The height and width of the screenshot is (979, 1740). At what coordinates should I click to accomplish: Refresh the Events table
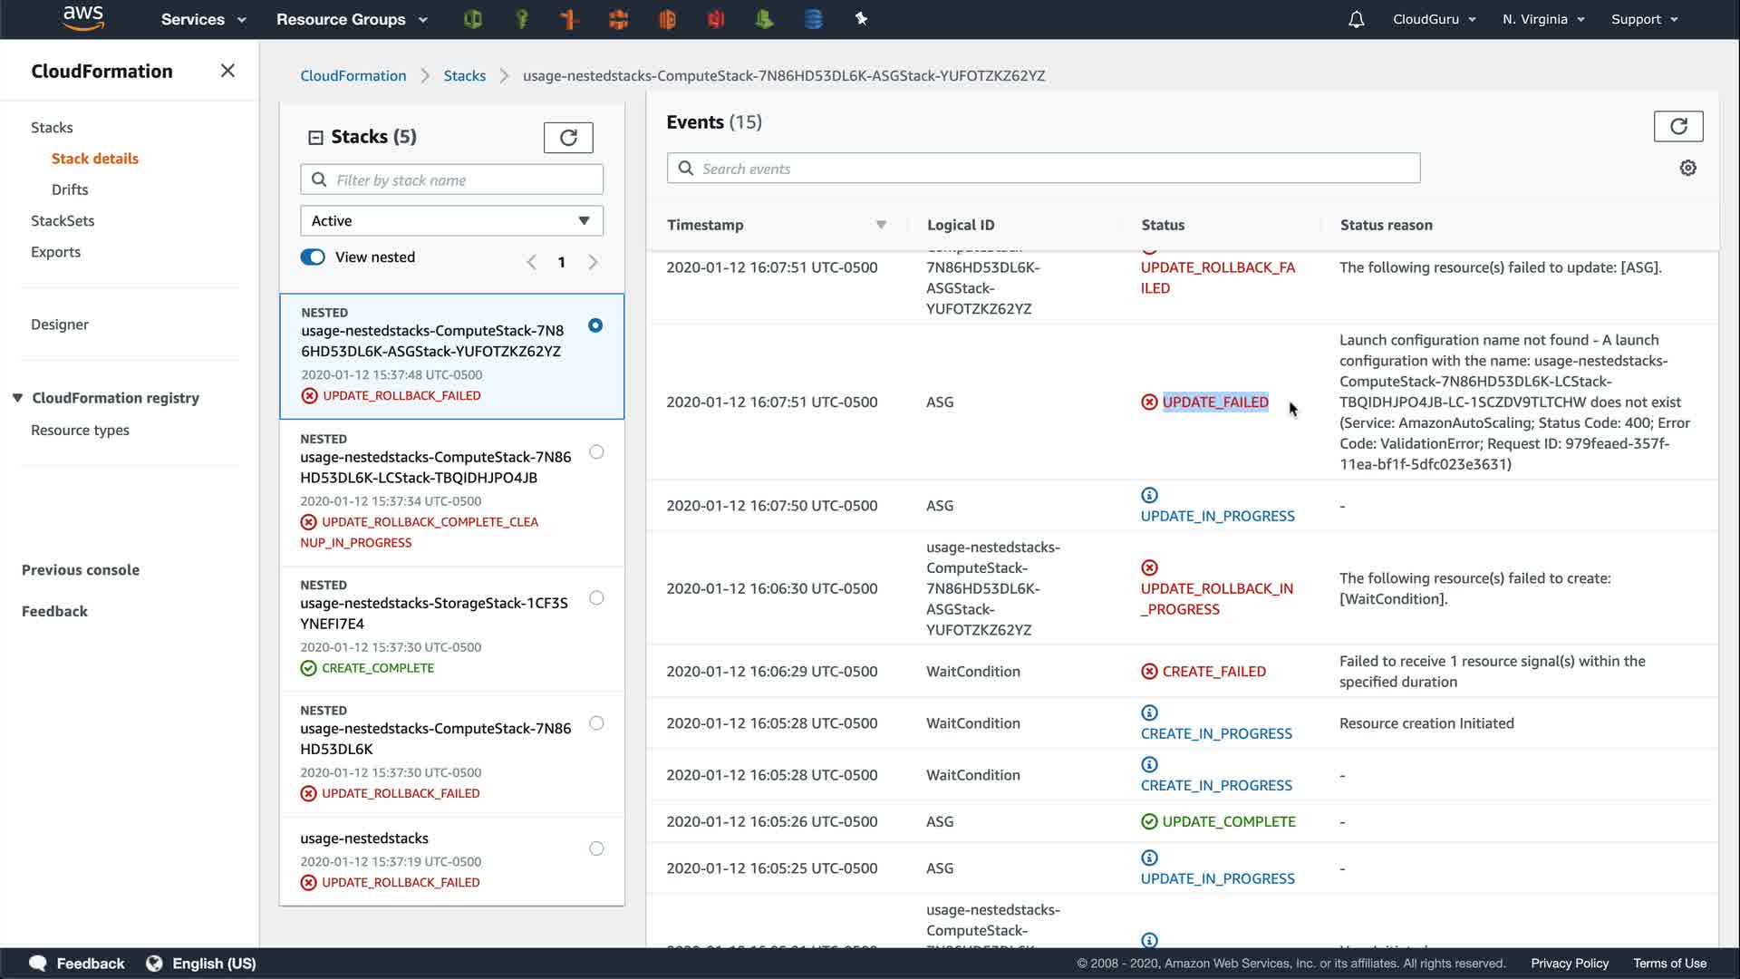point(1677,127)
